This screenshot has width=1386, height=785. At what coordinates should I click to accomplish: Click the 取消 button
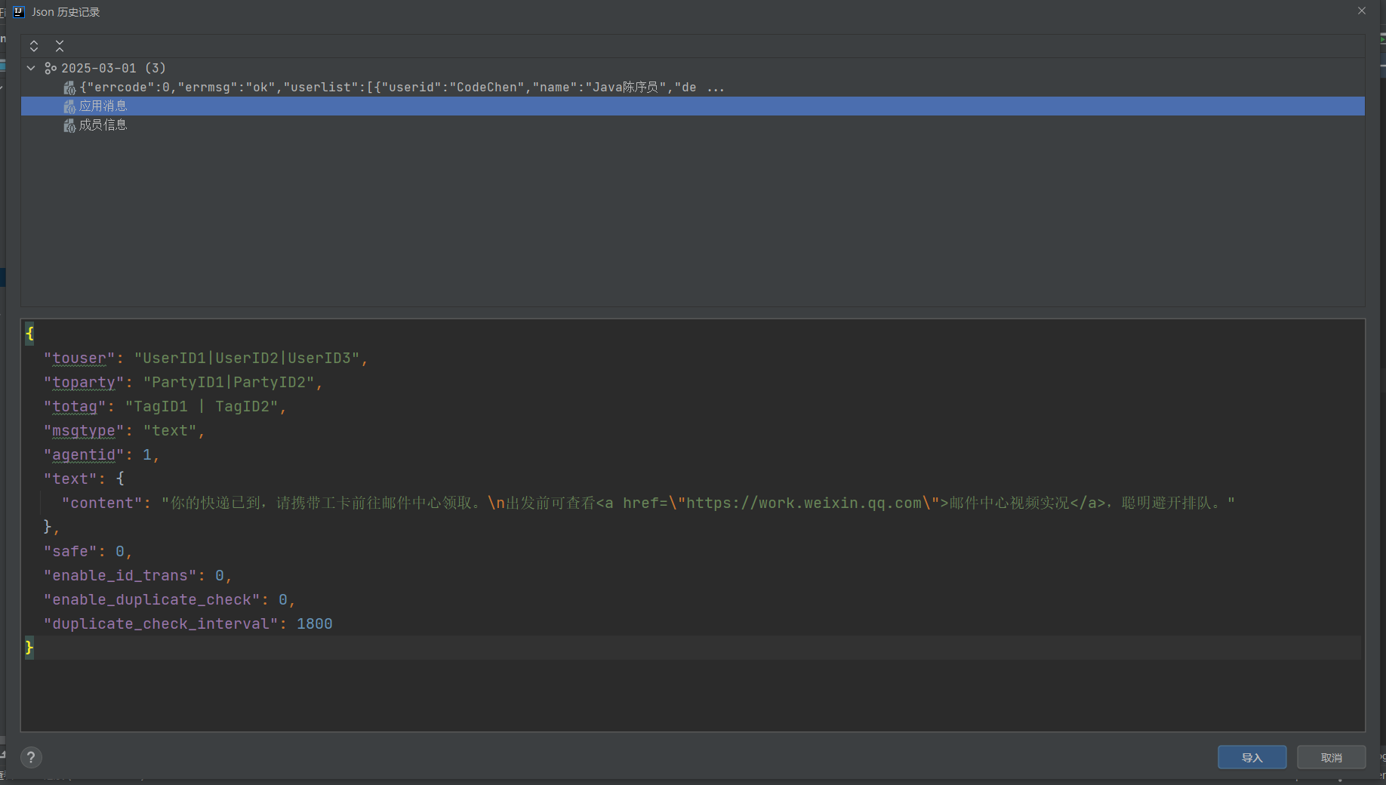1330,757
